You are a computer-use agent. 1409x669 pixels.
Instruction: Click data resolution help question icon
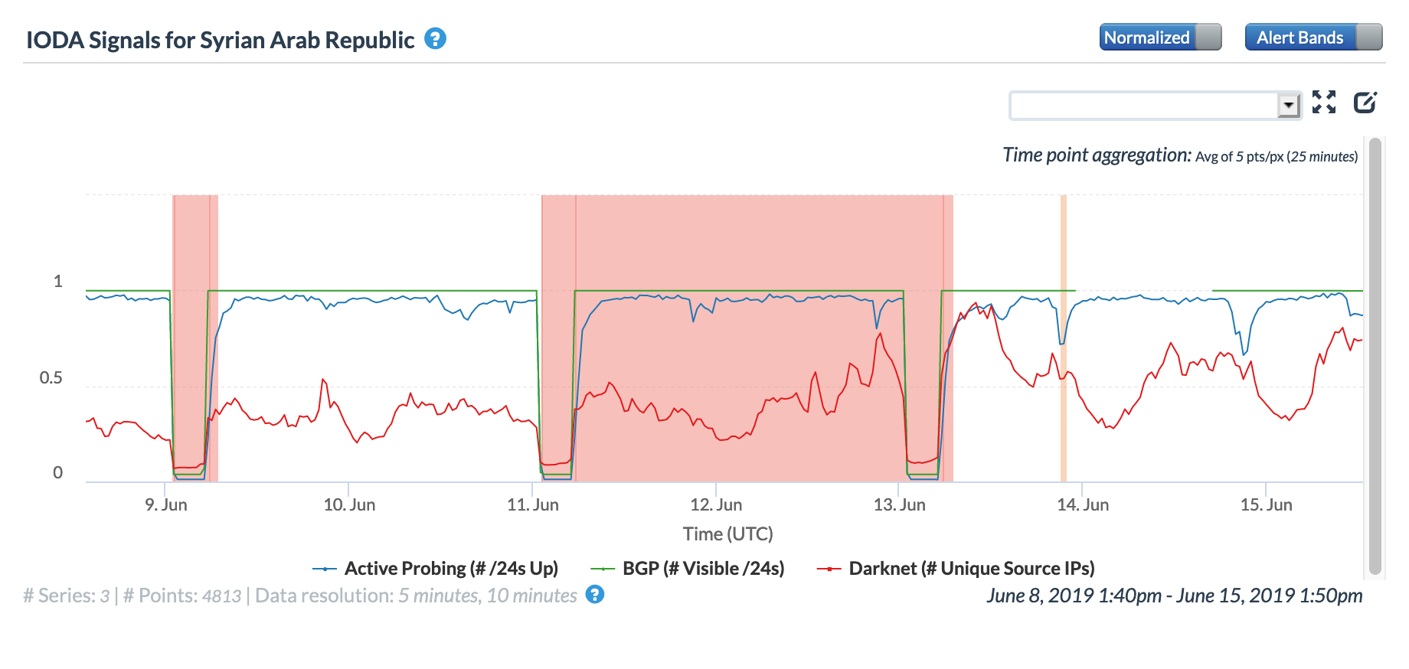pos(595,595)
